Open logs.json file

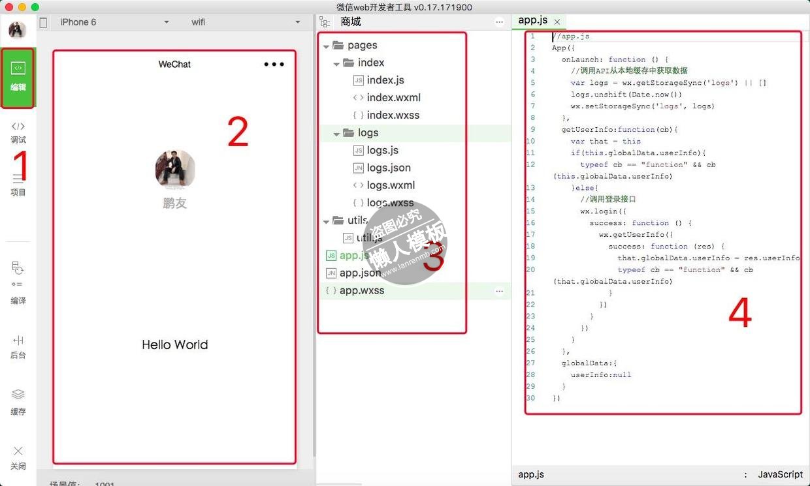(x=389, y=168)
